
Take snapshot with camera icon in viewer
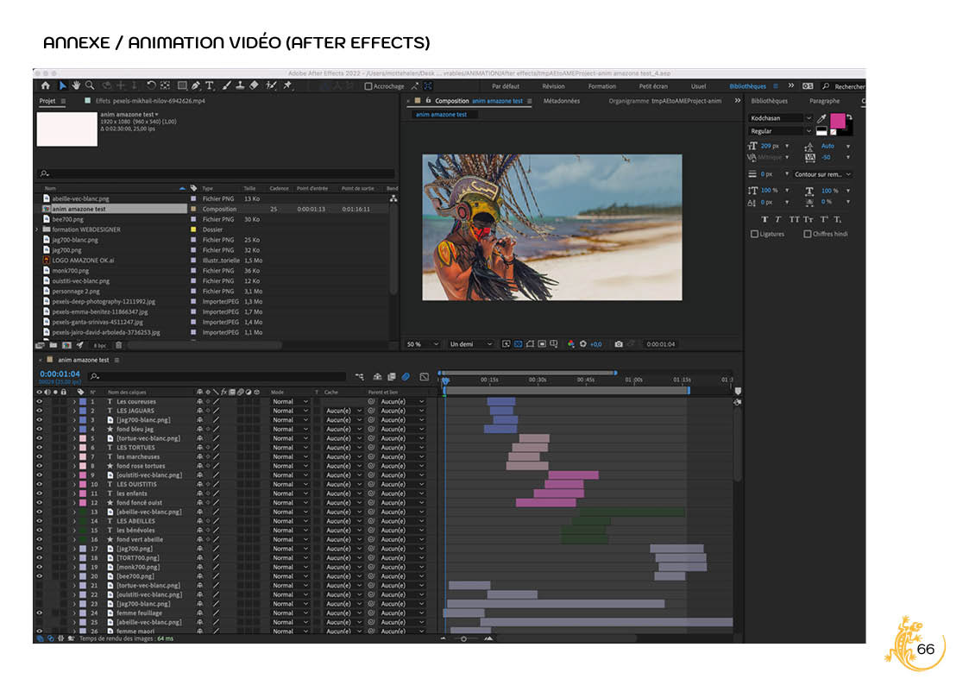point(619,344)
